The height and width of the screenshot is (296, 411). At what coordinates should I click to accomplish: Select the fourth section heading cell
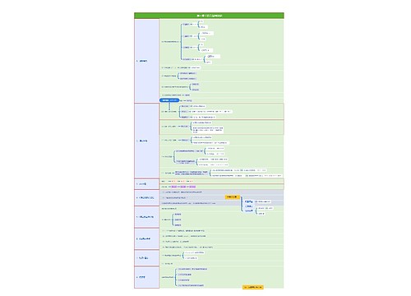[146, 197]
